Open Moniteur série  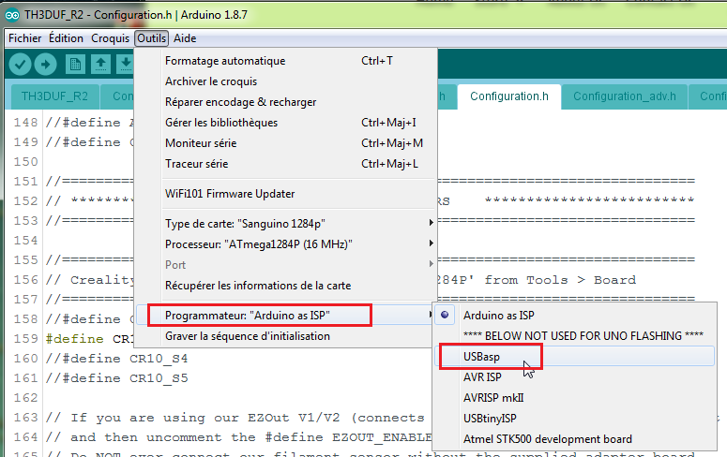tap(286, 143)
